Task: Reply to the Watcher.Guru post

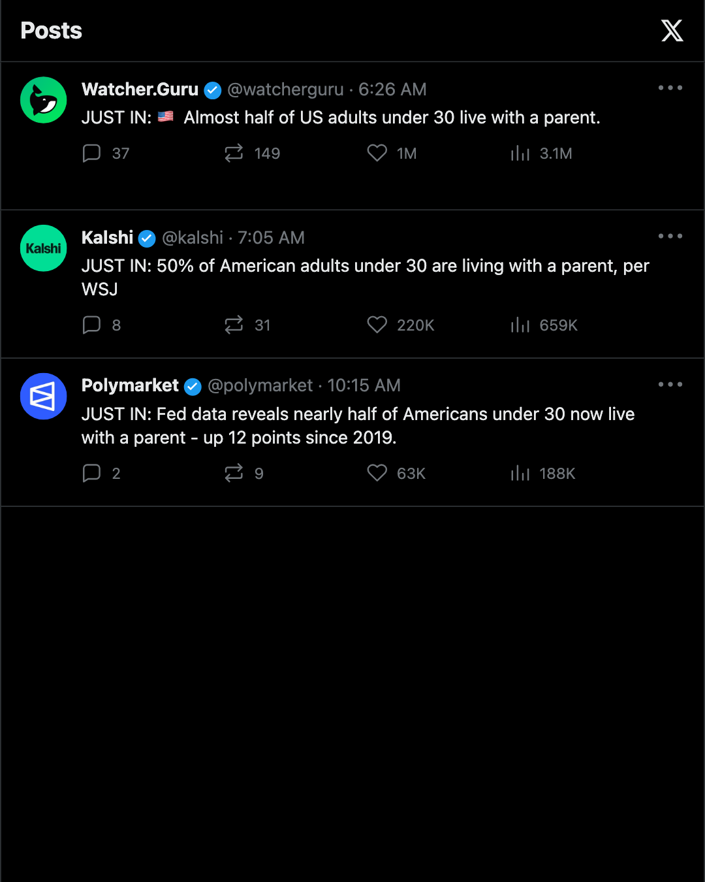Action: [x=91, y=154]
